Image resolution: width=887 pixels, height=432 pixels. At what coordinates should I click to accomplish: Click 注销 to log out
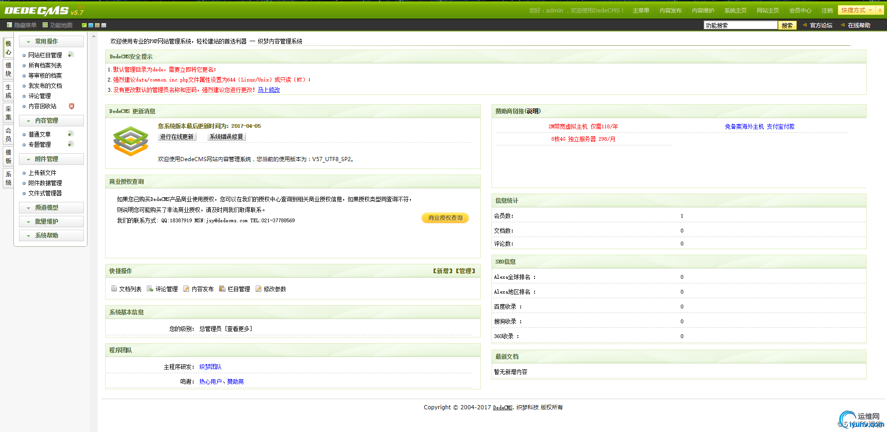[x=827, y=10]
